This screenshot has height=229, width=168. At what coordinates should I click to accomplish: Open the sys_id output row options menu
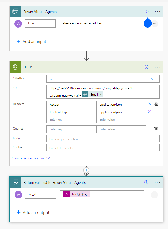154,195
